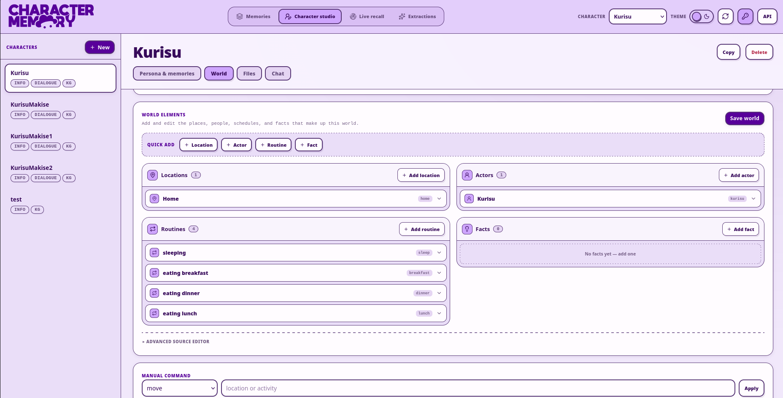The image size is (783, 398).
Task: Open the Files tab
Action: tap(249, 73)
